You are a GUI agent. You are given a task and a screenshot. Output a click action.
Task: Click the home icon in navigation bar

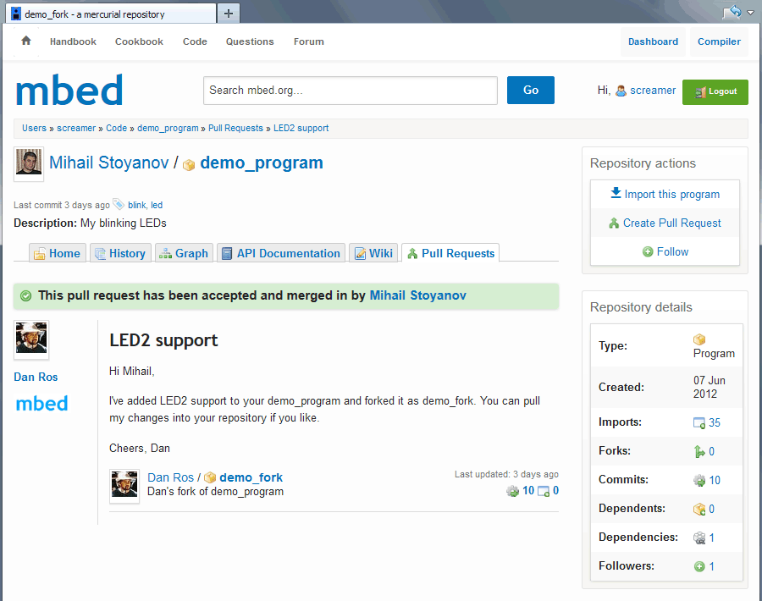(26, 41)
